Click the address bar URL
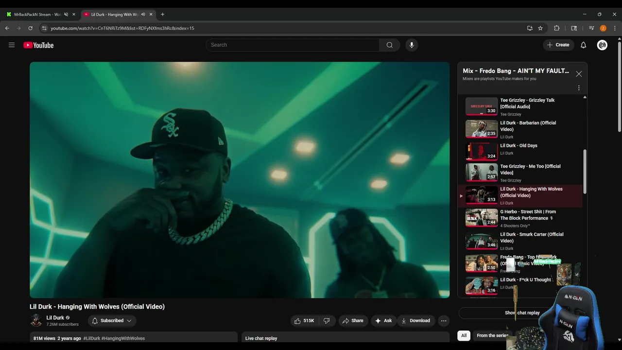This screenshot has width=622, height=350. point(122,28)
